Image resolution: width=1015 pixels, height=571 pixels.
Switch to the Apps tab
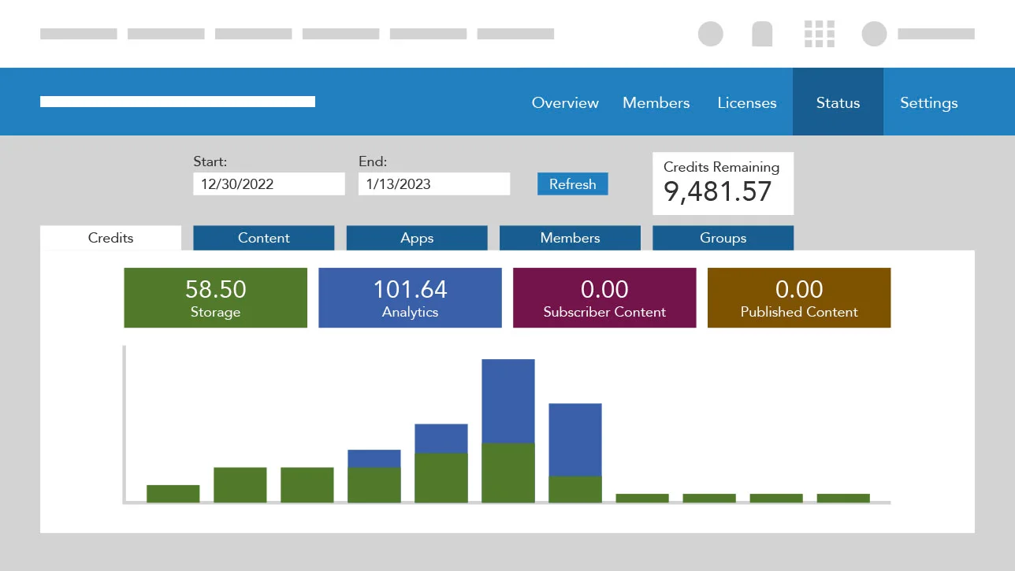(417, 238)
